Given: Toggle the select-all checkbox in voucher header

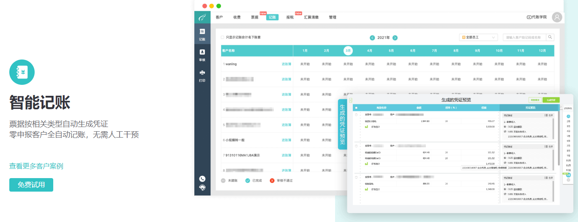Looking at the screenshot, I should pyautogui.click(x=356, y=108).
